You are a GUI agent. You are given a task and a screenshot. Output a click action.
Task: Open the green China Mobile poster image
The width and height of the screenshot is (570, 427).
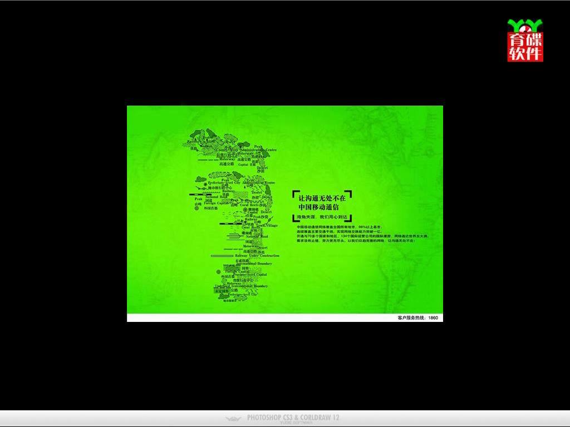285,213
